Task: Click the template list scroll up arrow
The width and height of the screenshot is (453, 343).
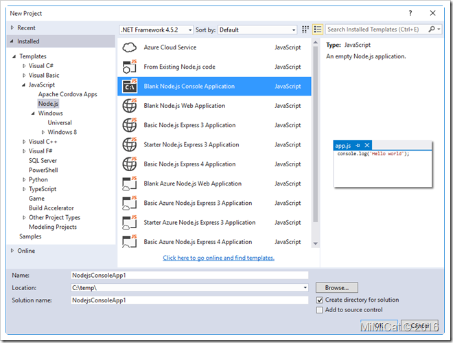Action: point(316,43)
